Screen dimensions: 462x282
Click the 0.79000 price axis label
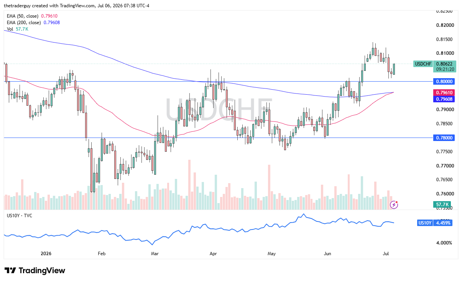(444, 110)
